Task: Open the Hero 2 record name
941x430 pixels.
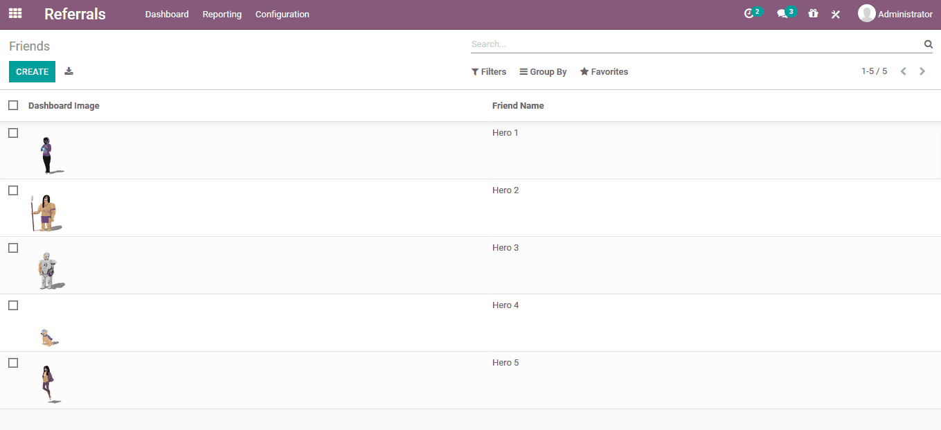Action: 505,190
